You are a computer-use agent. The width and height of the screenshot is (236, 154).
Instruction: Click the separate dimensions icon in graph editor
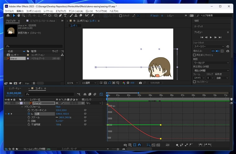167,145
